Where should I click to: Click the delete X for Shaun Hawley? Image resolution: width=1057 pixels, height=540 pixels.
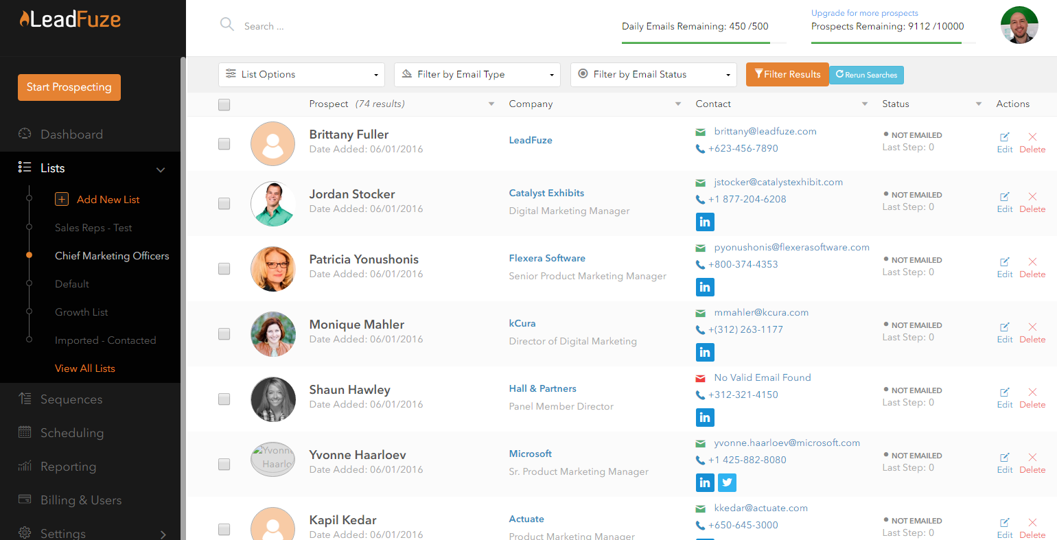[1032, 392]
